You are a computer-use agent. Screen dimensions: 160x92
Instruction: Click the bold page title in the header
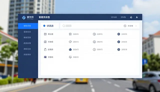coord(44,17)
